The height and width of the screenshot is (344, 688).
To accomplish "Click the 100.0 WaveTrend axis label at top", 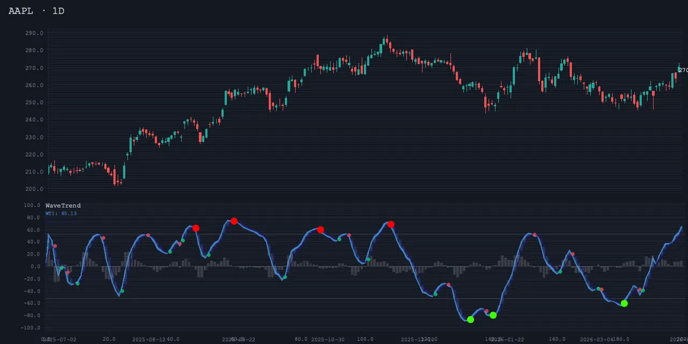I will [x=32, y=205].
